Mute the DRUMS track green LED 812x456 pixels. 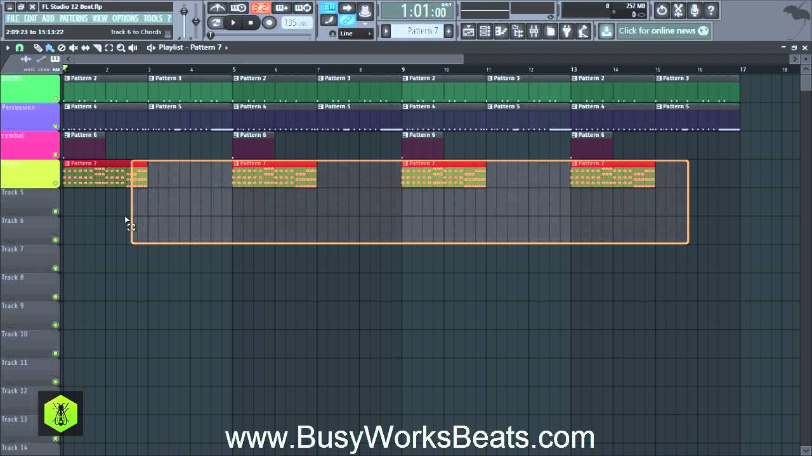(56, 98)
